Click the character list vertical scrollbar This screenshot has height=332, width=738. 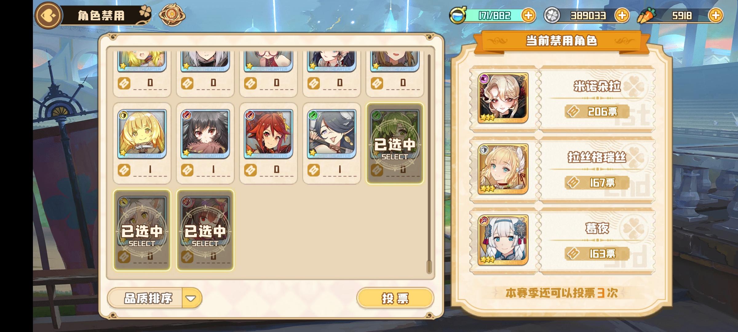[x=429, y=164]
